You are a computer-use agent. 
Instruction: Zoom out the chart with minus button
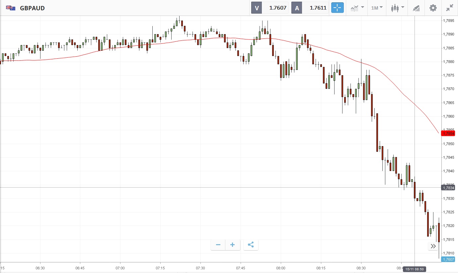point(218,245)
